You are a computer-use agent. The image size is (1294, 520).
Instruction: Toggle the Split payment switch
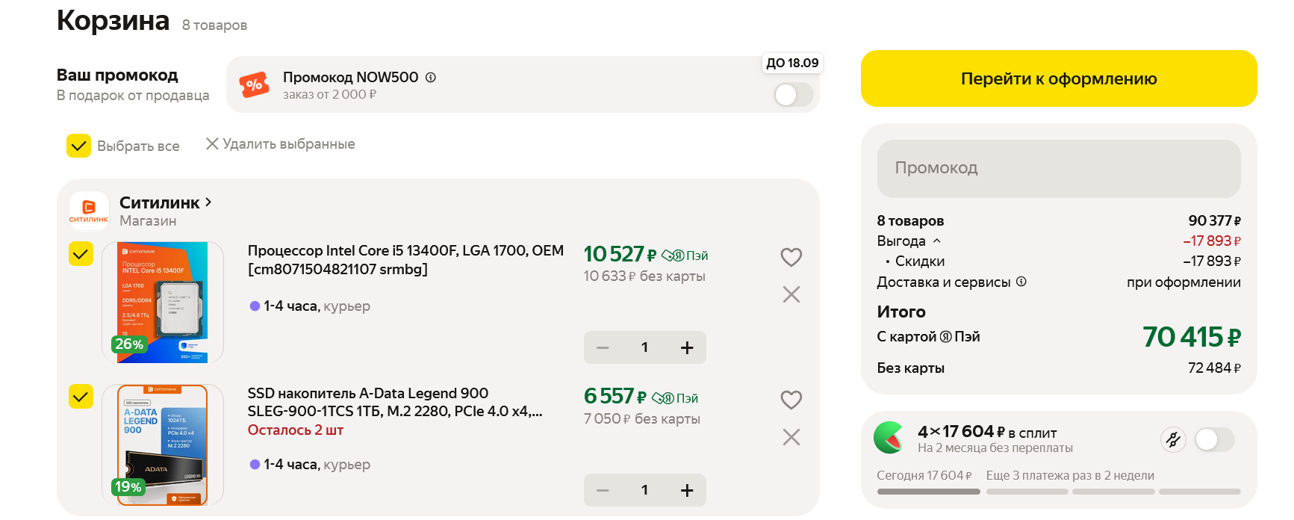coord(1214,439)
